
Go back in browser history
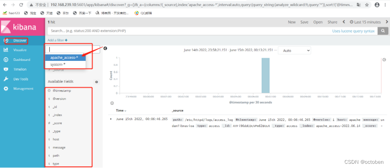click(5, 5)
